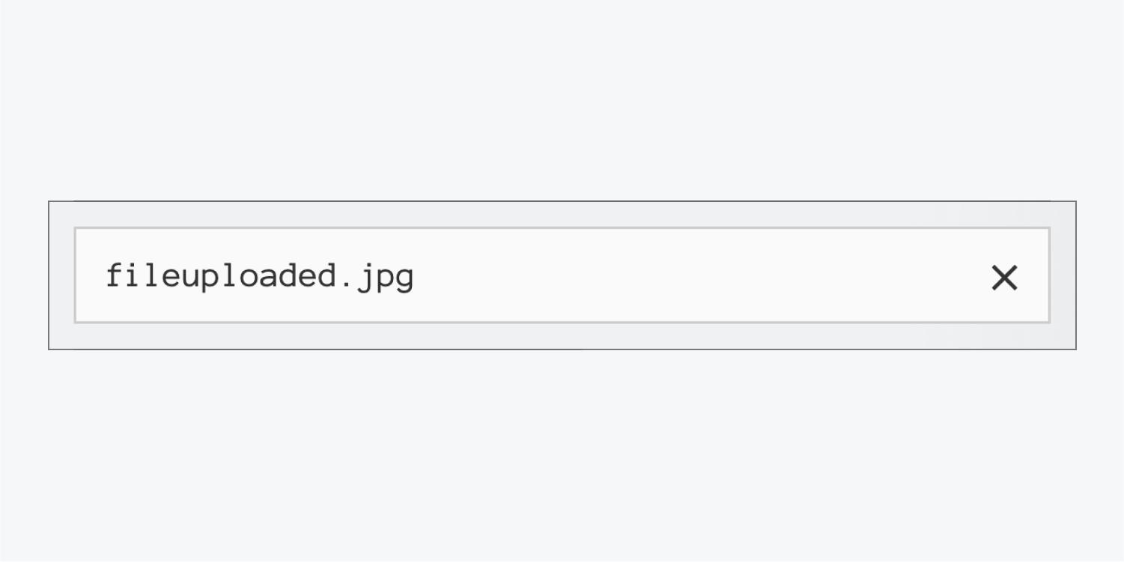Image resolution: width=1124 pixels, height=562 pixels.
Task: Delete fileuploaded.jpg using the cross icon
Action: 1004,278
